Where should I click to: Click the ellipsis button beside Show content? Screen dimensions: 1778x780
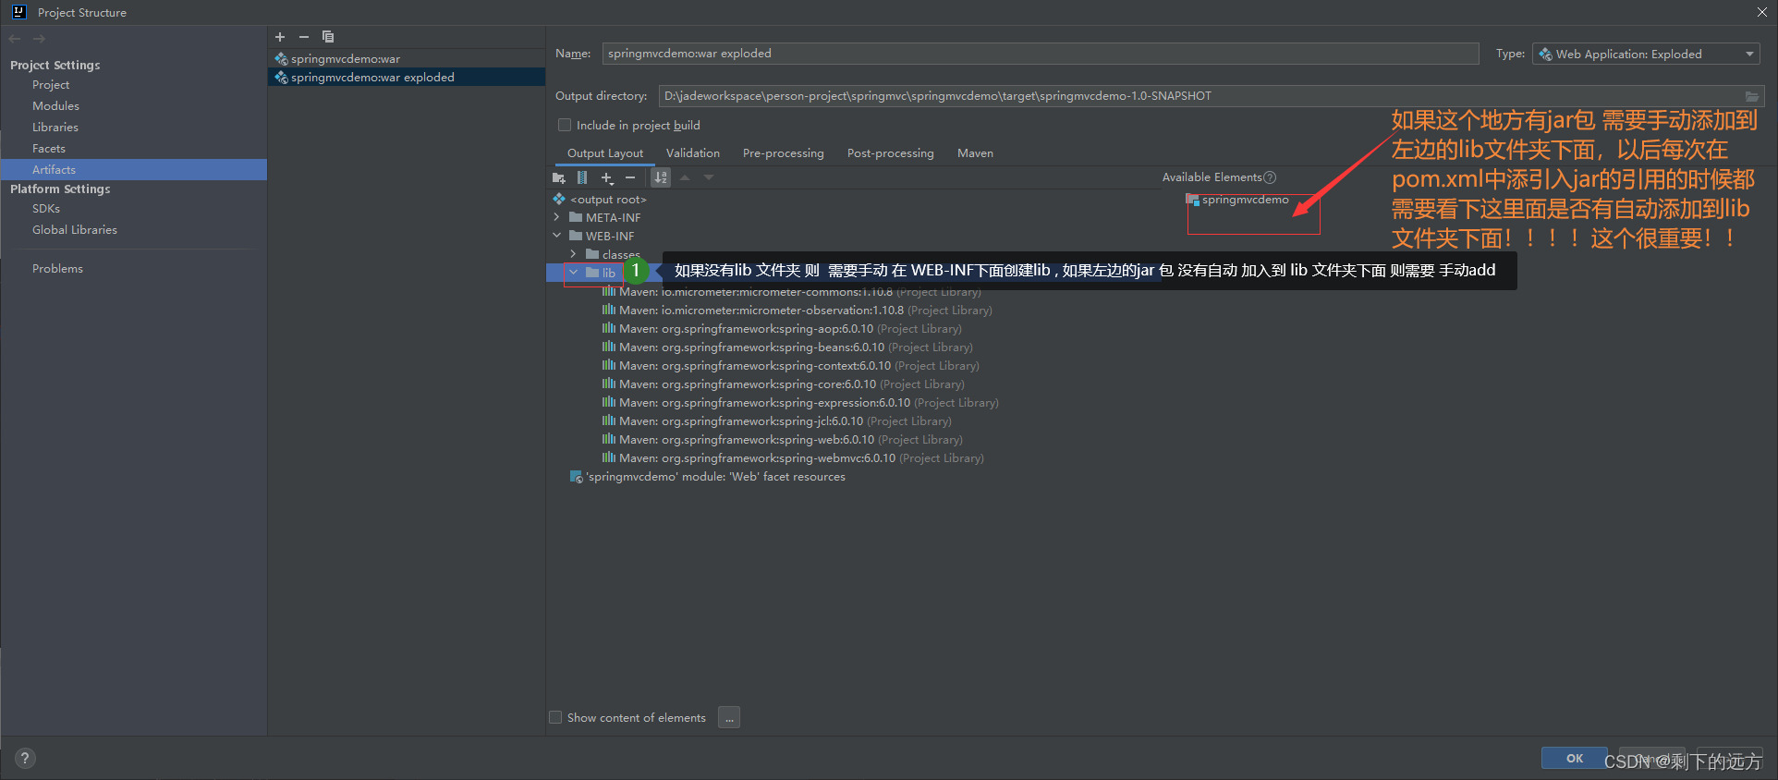[729, 718]
